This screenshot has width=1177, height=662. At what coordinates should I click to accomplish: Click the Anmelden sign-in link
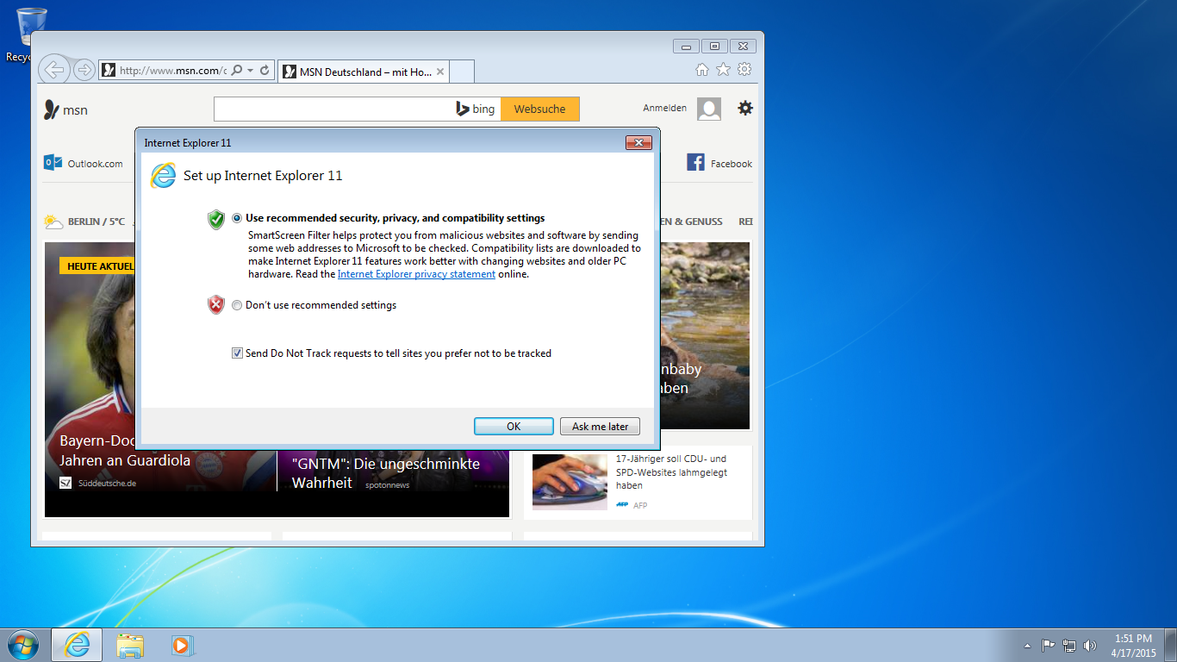pyautogui.click(x=665, y=108)
